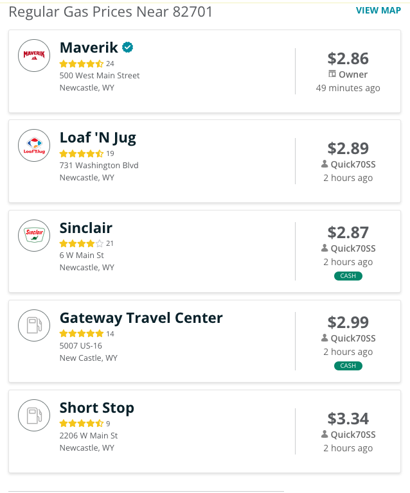The width and height of the screenshot is (410, 493).
Task: Click the Gateway Travel Center pump icon
Action: [x=34, y=325]
